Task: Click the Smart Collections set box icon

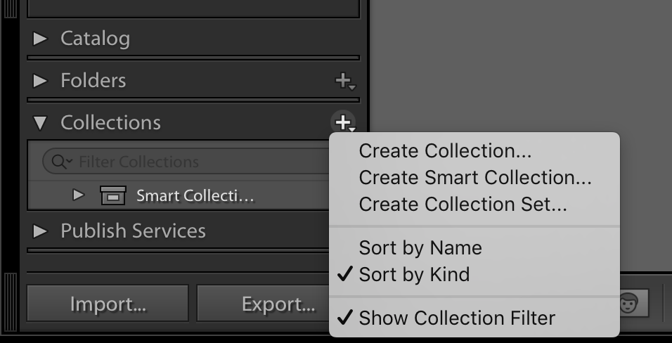Action: [x=113, y=195]
